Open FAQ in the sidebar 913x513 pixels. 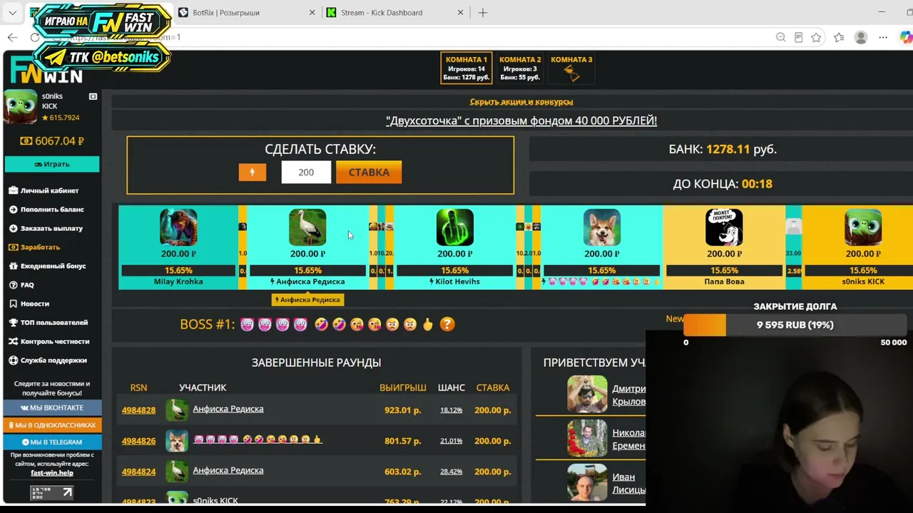(x=21, y=285)
